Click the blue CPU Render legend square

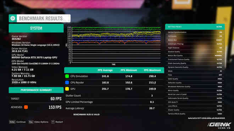pyautogui.click(x=67, y=83)
